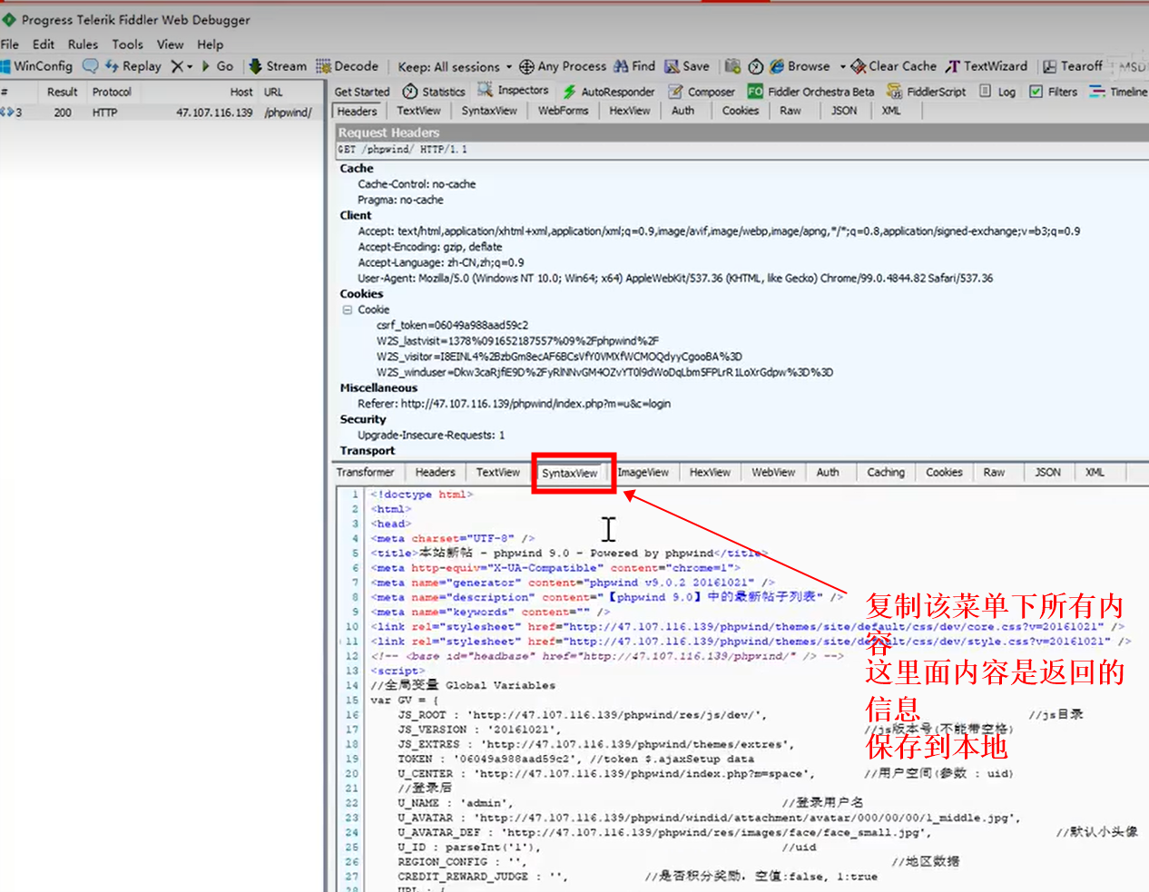Select response ImageView tab

[643, 473]
